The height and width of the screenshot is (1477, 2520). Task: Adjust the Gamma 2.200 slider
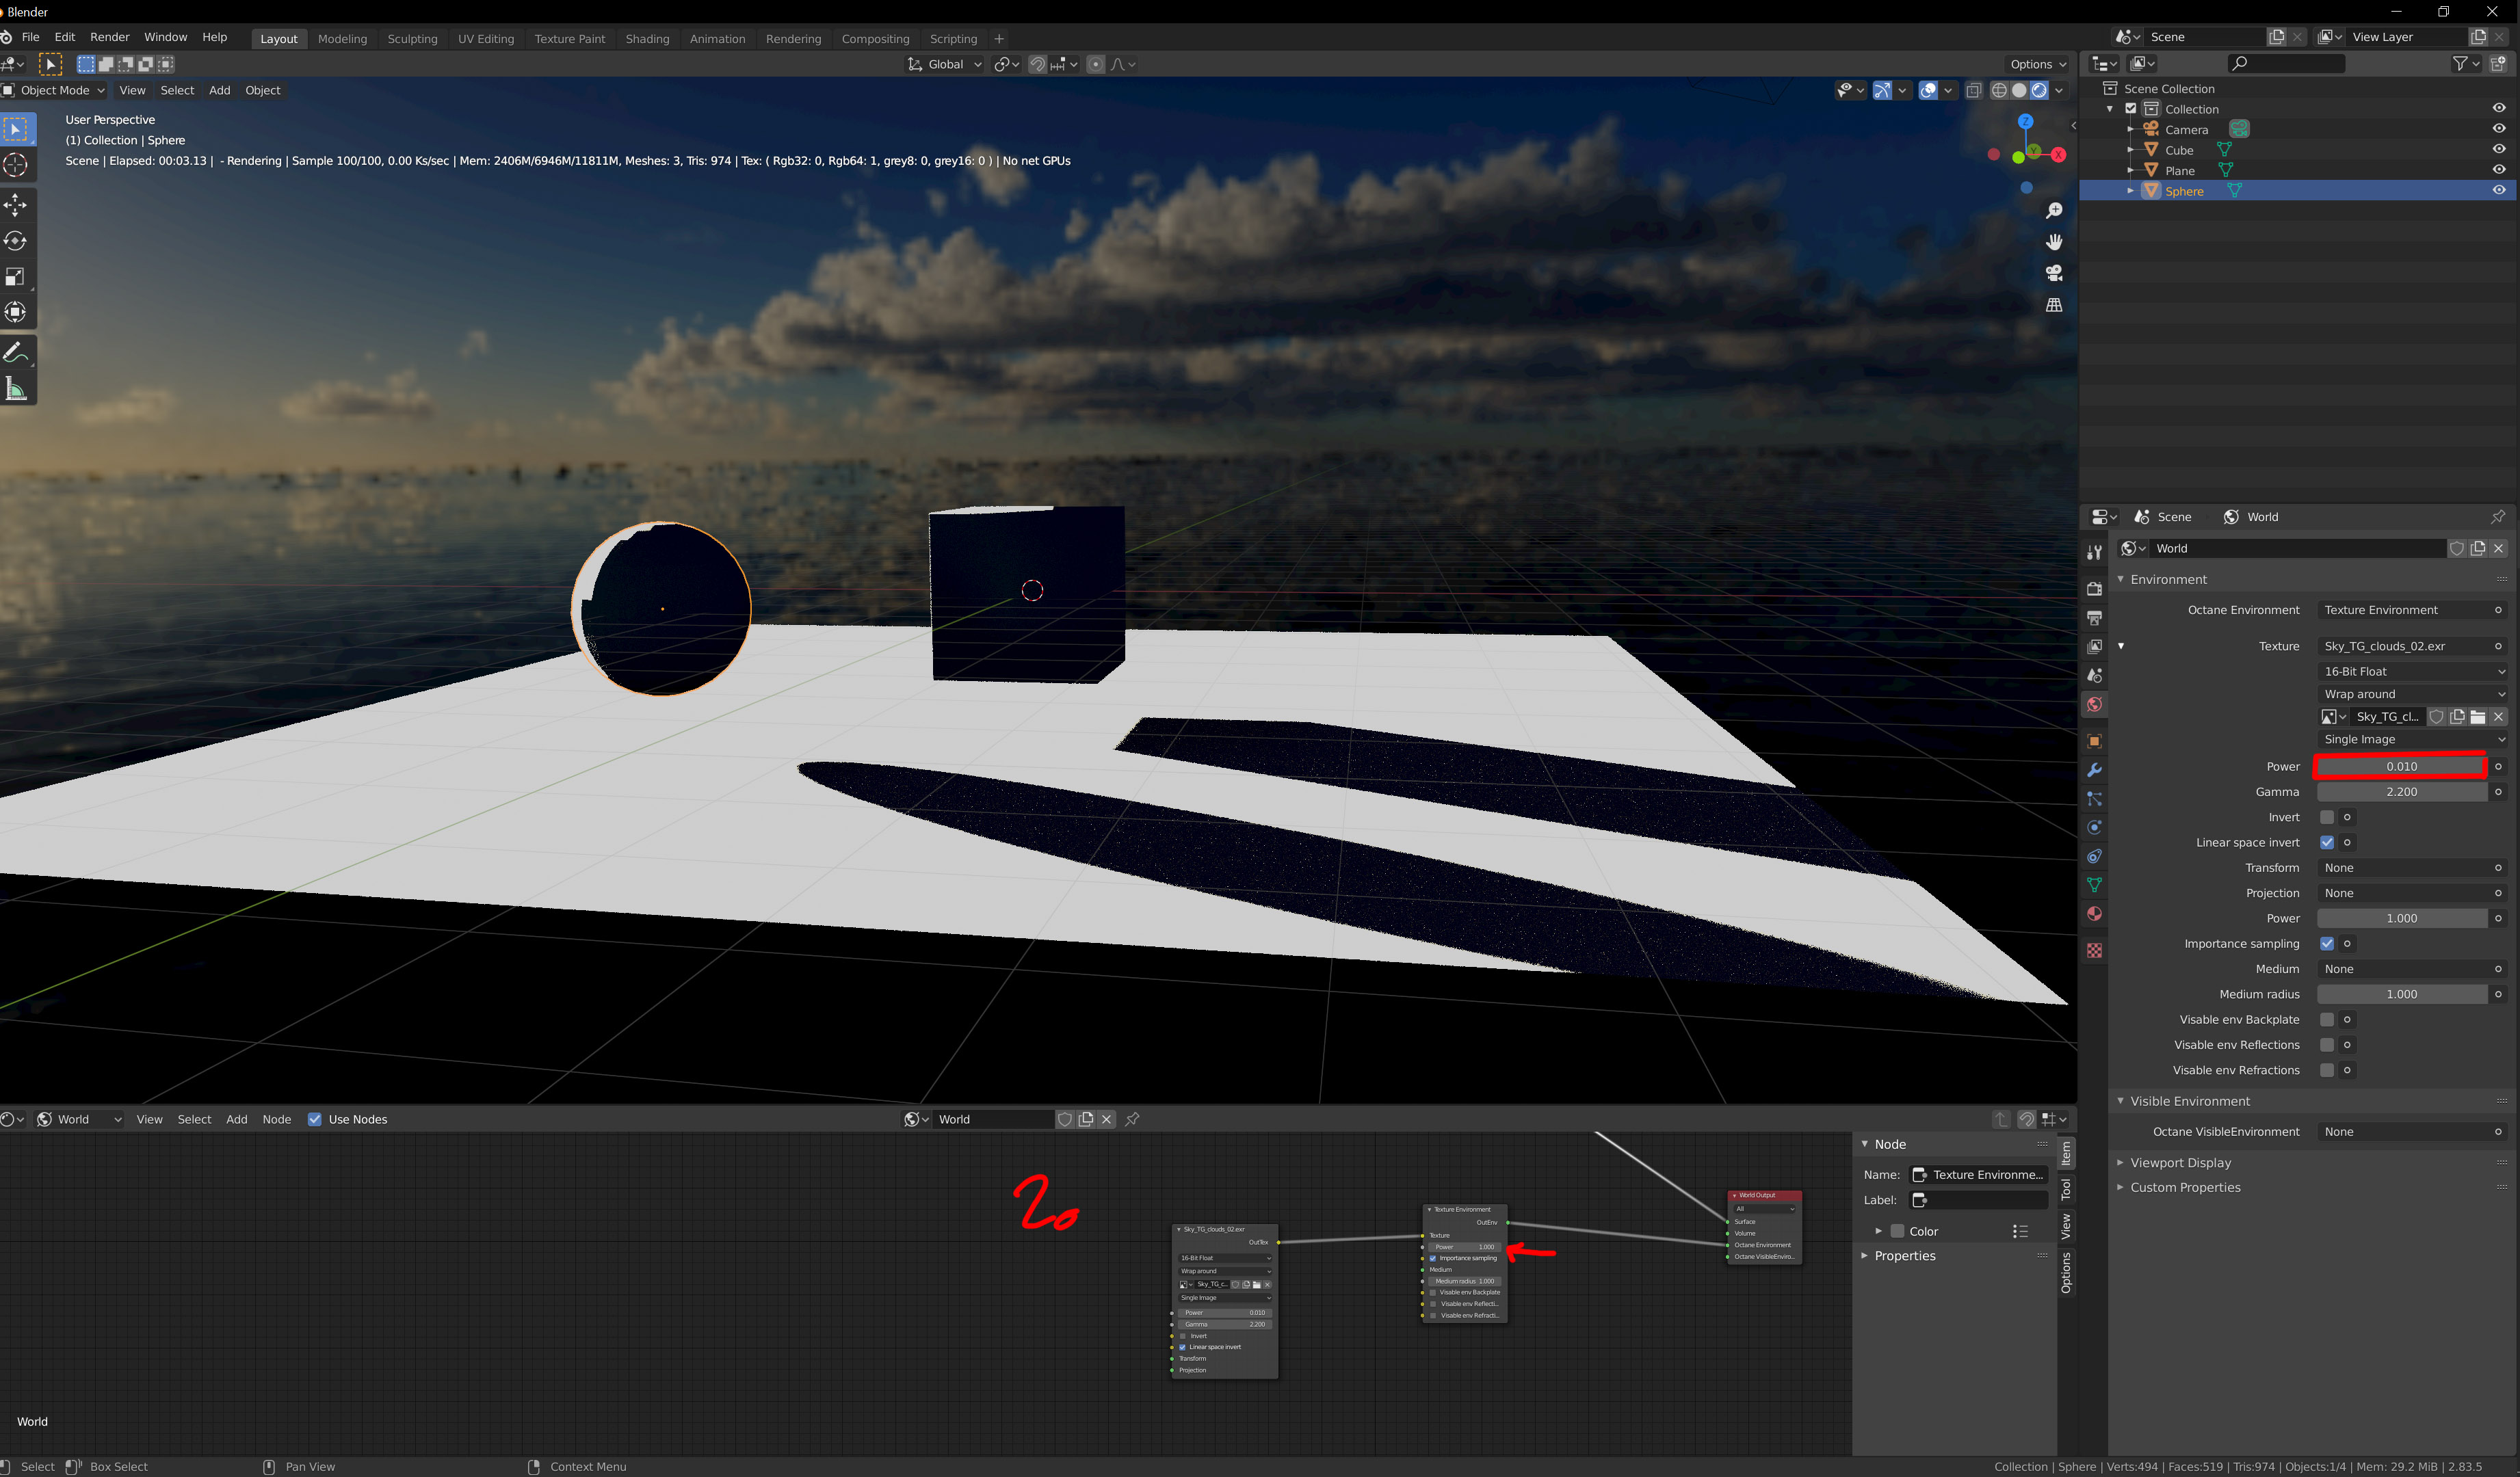[2401, 791]
